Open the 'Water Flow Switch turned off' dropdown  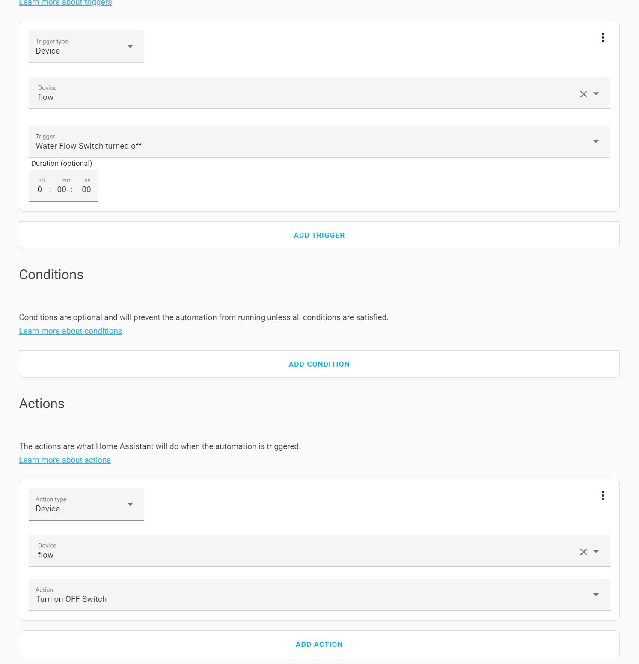point(319,142)
